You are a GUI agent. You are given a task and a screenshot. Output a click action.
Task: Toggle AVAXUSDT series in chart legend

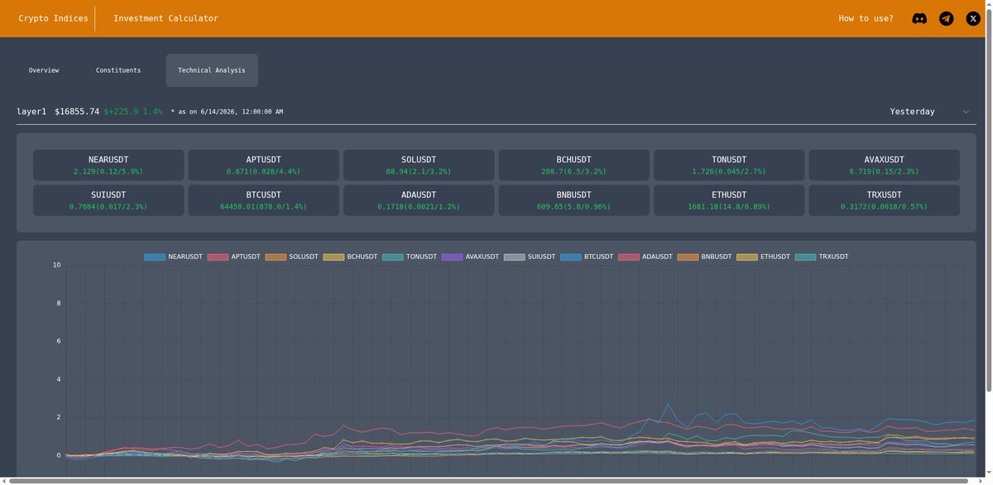[471, 257]
